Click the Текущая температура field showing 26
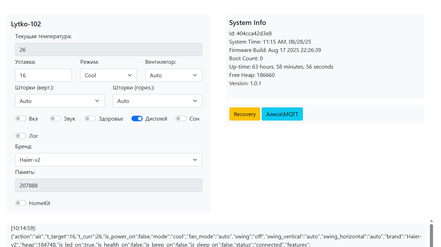The image size is (441, 247). click(x=109, y=50)
